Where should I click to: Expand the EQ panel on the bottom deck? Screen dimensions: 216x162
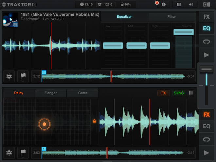207,126
